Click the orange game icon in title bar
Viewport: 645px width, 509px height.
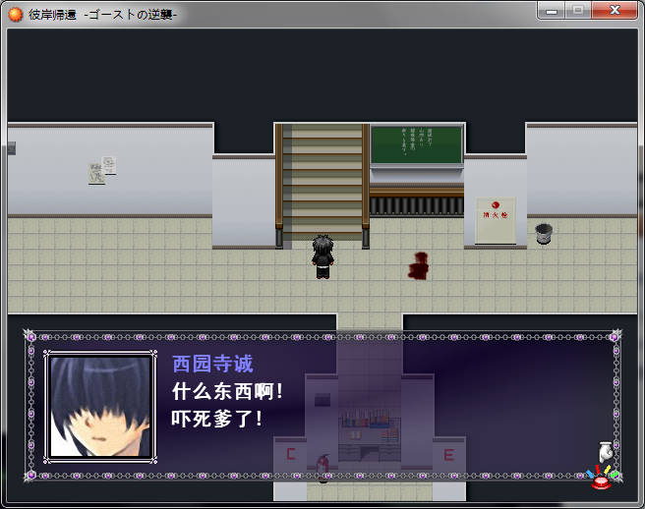(16, 15)
